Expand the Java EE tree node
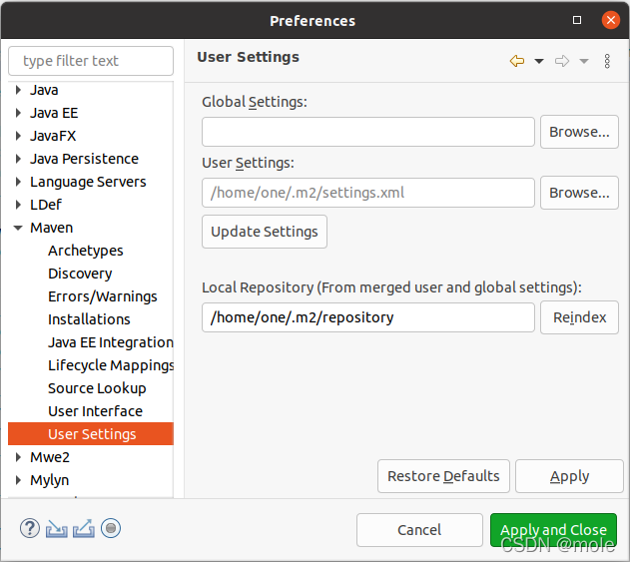This screenshot has width=630, height=562. (x=18, y=113)
